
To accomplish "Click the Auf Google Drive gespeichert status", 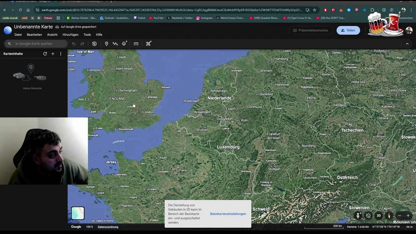I will [x=76, y=27].
